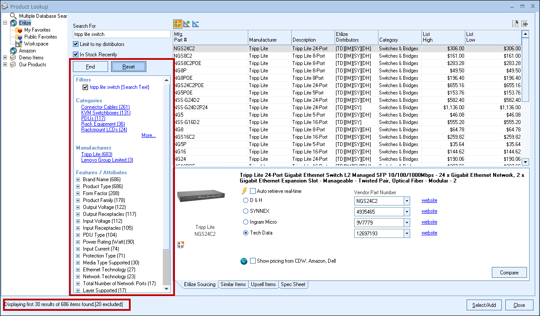Toggle In Stock Recently checkbox
The image size is (540, 316).
pos(76,55)
